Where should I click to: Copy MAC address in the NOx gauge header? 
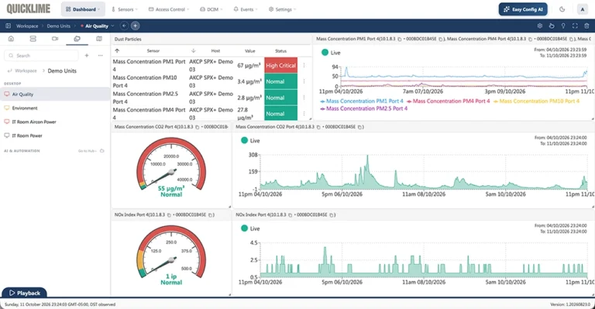pos(210,215)
